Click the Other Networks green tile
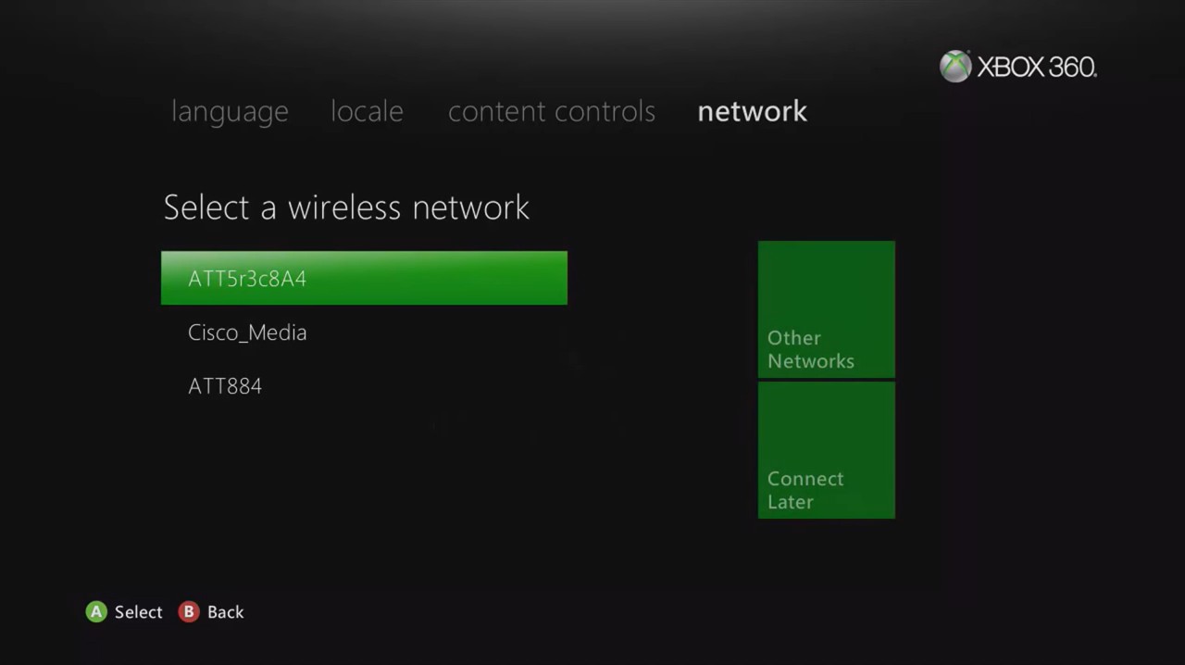The image size is (1185, 665). pyautogui.click(x=826, y=308)
